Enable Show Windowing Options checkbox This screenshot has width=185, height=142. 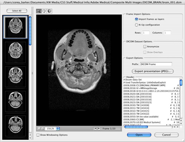[x=38, y=135]
